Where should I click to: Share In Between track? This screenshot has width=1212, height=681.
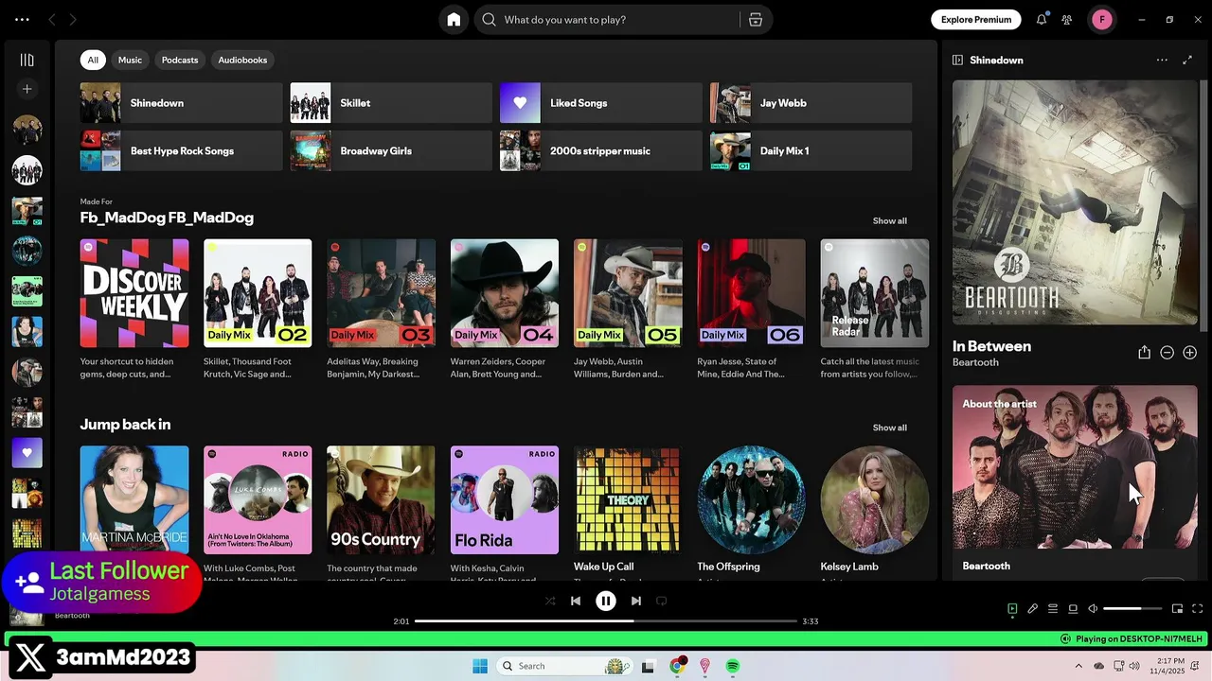[x=1144, y=352]
